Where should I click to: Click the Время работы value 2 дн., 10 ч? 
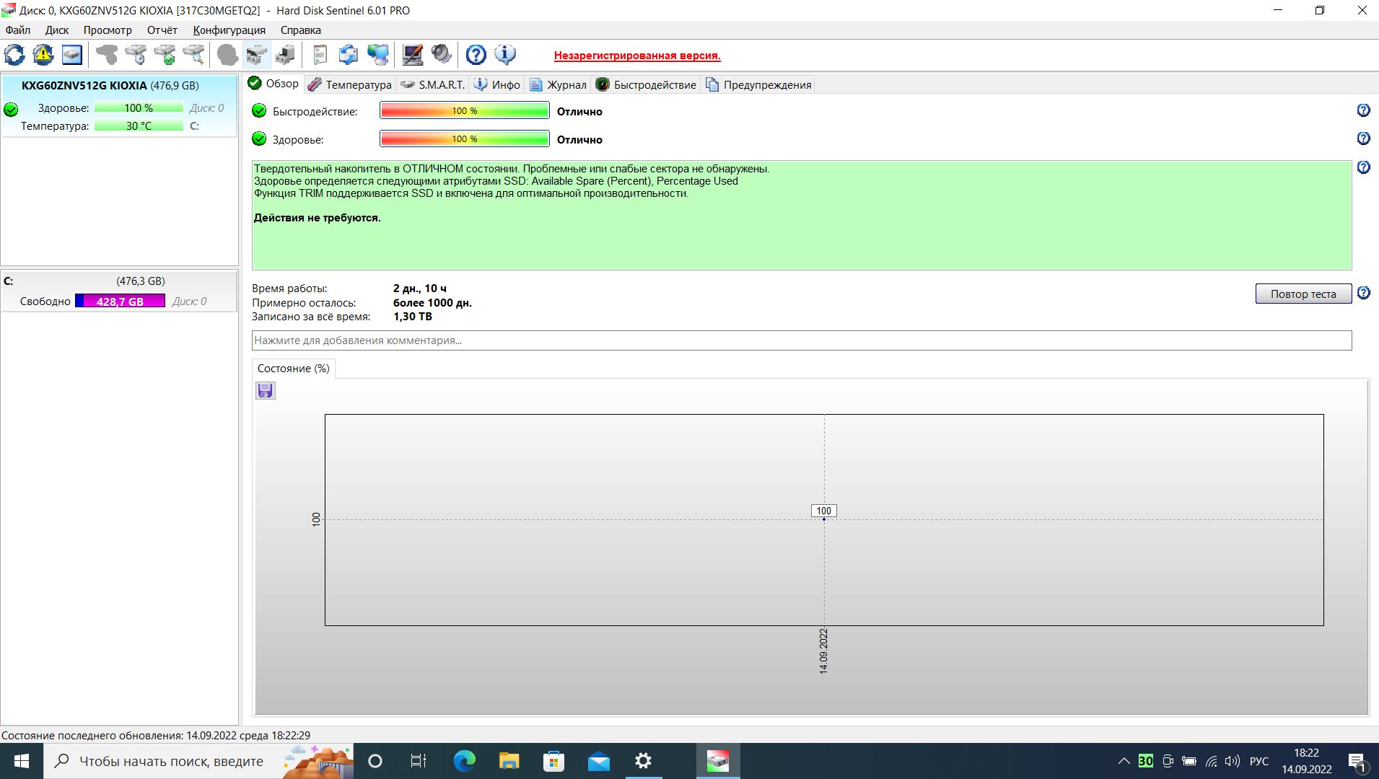[420, 289]
